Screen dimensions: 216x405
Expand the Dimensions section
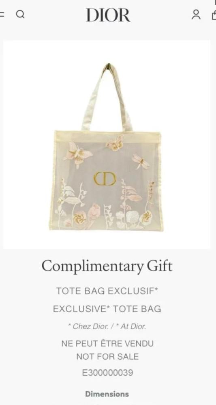pos(107,394)
